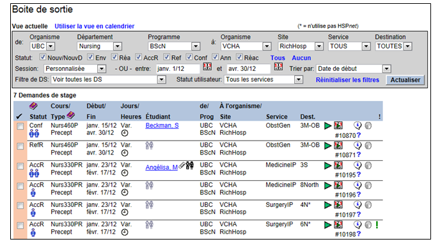Click green play arrow for request #10198
Screen dimensions: 440x244
(x=327, y=225)
